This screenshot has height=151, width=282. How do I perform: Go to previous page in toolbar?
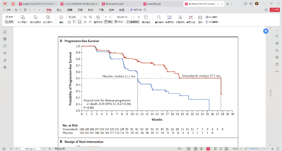[110, 17]
